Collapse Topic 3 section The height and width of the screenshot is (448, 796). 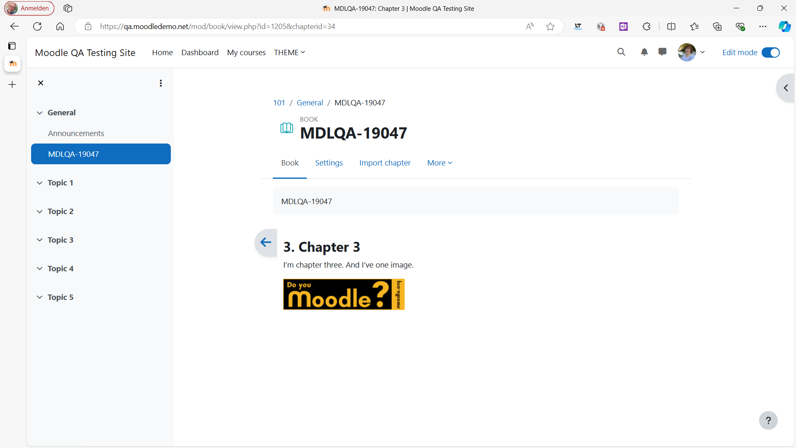point(39,240)
